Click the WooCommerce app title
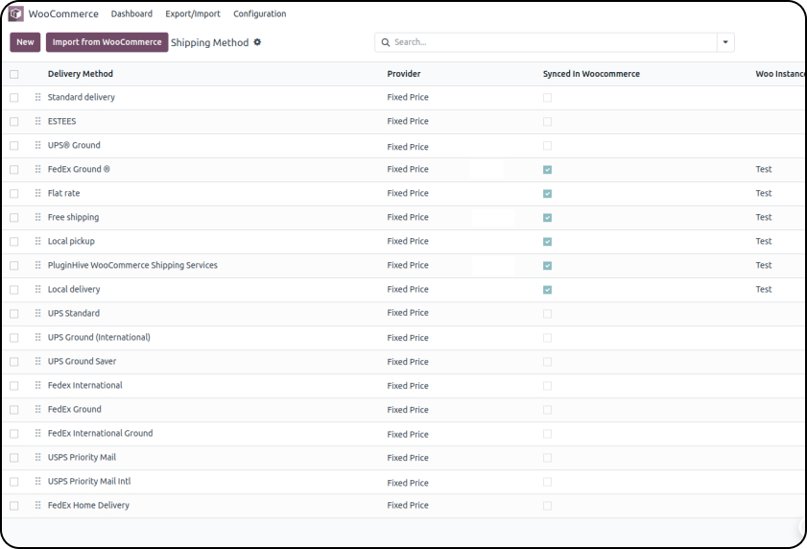This screenshot has width=807, height=549. click(63, 13)
